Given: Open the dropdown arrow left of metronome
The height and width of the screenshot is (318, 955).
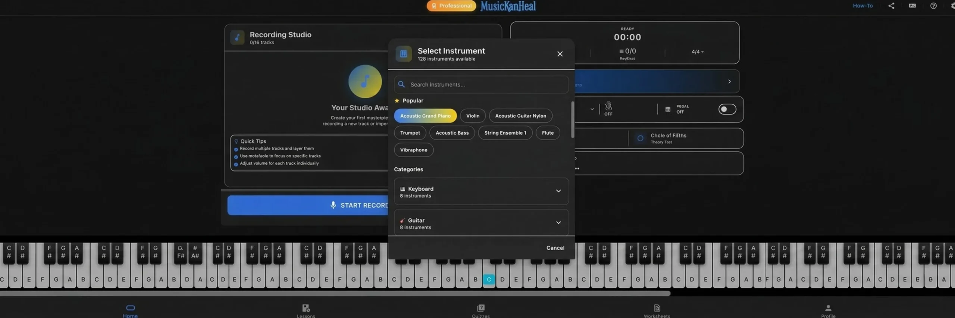Looking at the screenshot, I should point(592,109).
